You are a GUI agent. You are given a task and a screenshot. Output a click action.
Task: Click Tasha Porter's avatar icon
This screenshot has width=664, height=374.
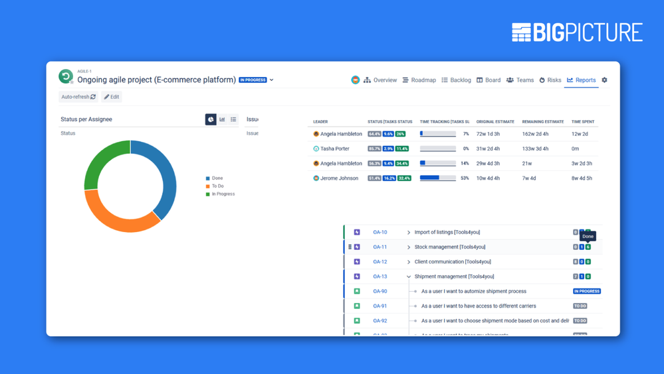pos(316,149)
